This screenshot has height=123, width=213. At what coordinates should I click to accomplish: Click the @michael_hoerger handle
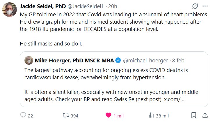point(145,61)
